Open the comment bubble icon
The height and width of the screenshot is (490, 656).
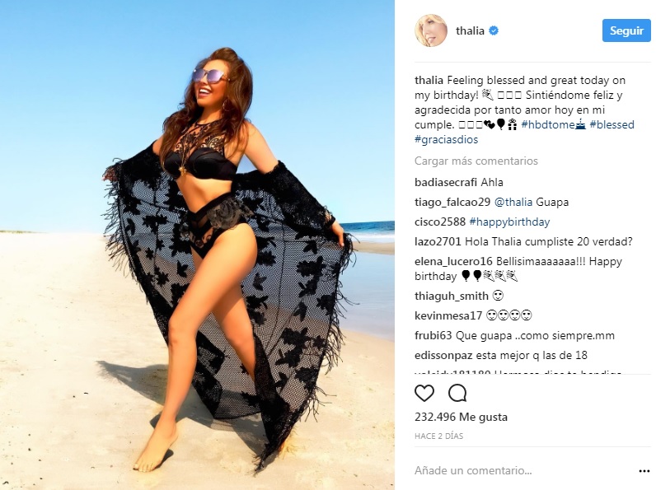point(457,393)
